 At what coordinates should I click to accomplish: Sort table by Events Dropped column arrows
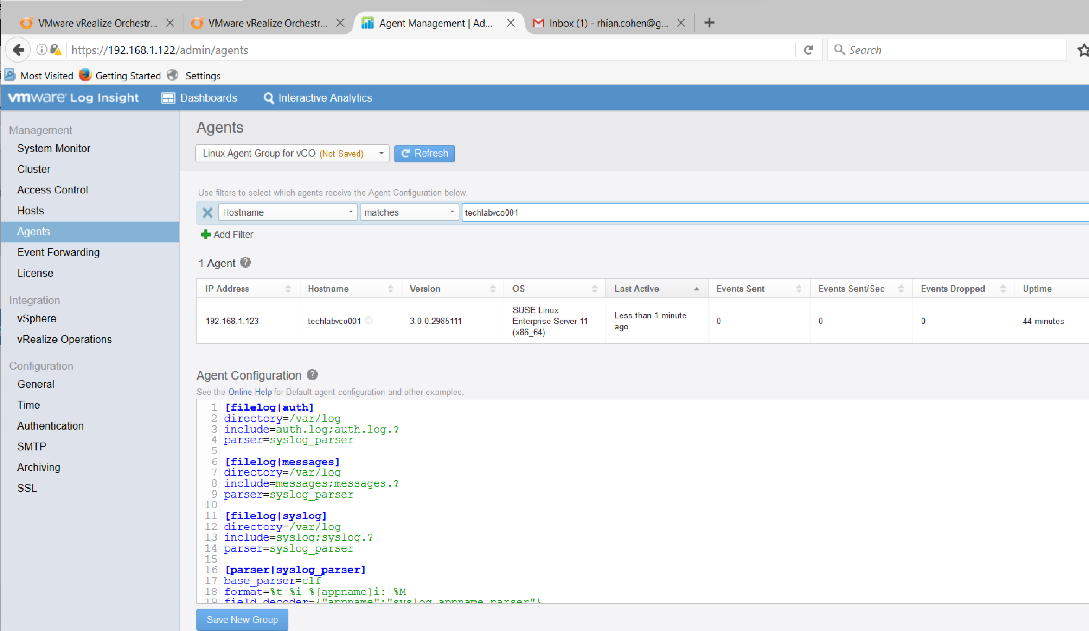coord(1003,289)
